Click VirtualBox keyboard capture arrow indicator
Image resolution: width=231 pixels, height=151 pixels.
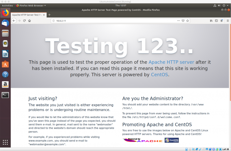click(x=220, y=149)
